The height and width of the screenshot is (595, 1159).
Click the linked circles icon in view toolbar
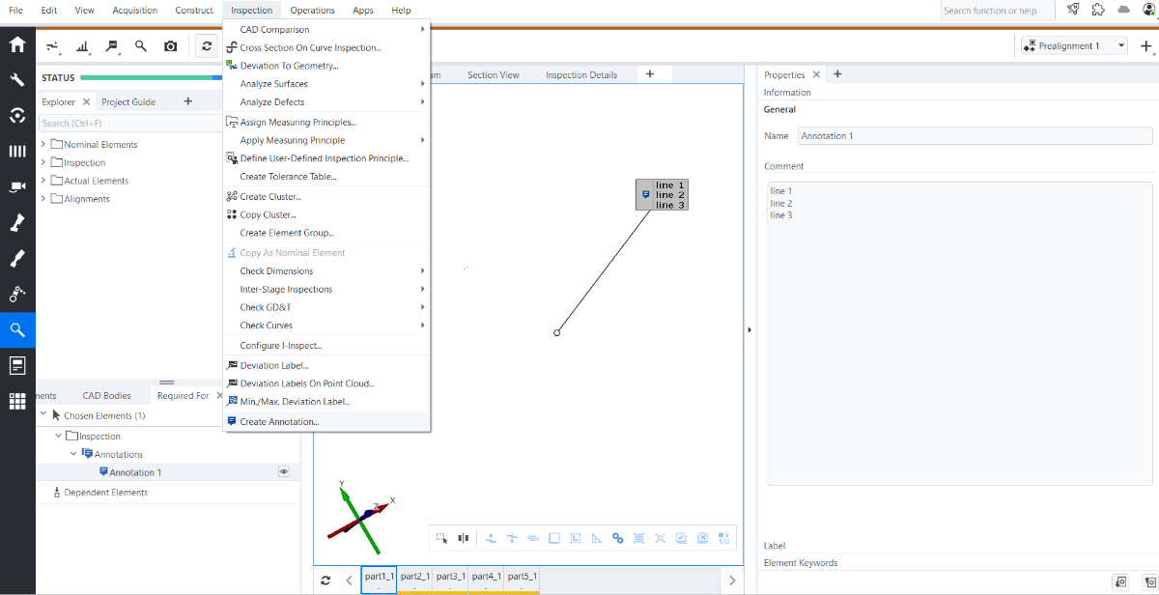point(617,538)
